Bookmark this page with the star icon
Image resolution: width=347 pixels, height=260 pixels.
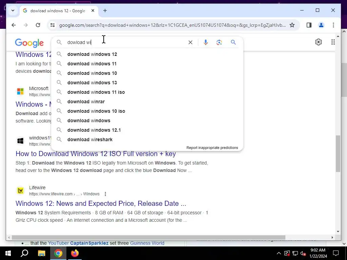coord(292,25)
